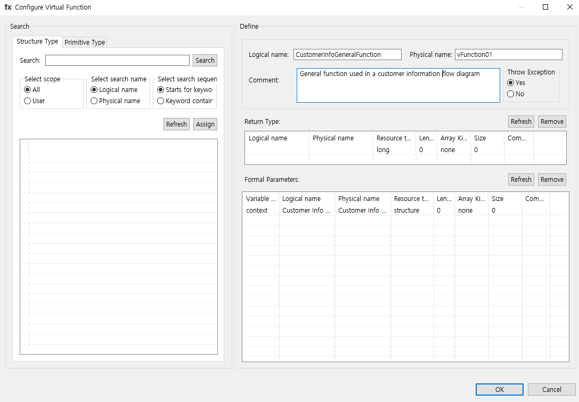
Task: Select Keyword contains search sequence option
Action: click(x=161, y=101)
